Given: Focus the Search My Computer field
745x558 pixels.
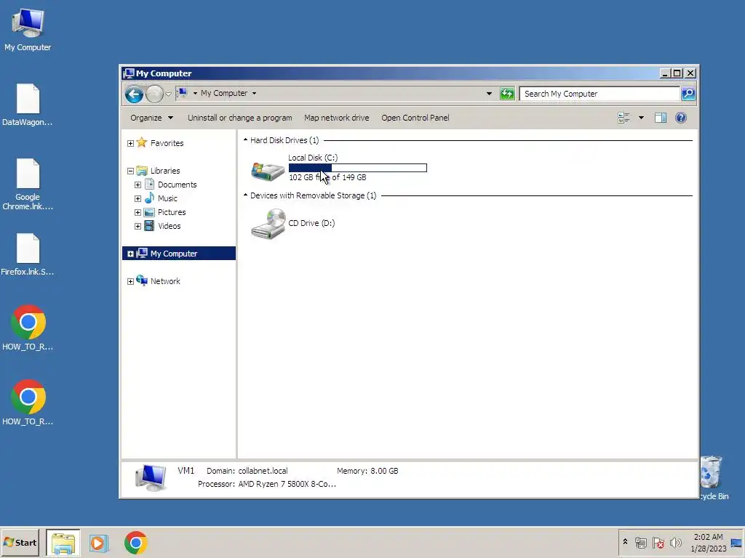Looking at the screenshot, I should click(x=599, y=94).
